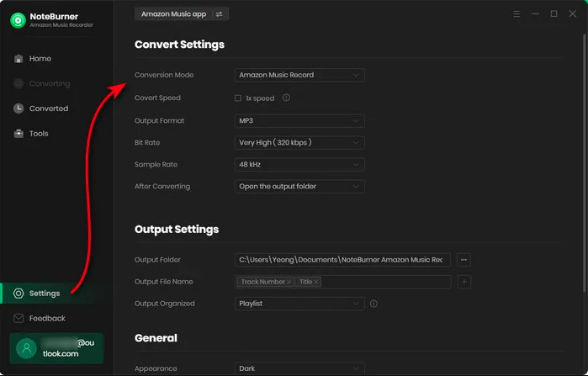588x376 pixels.
Task: Click the user avatar icon
Action: [x=26, y=348]
